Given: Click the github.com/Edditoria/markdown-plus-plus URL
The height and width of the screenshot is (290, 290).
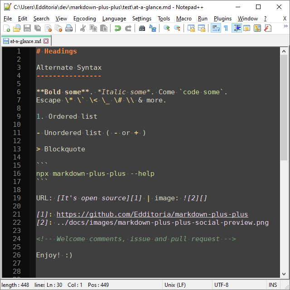Looking at the screenshot, I should 152,214.
